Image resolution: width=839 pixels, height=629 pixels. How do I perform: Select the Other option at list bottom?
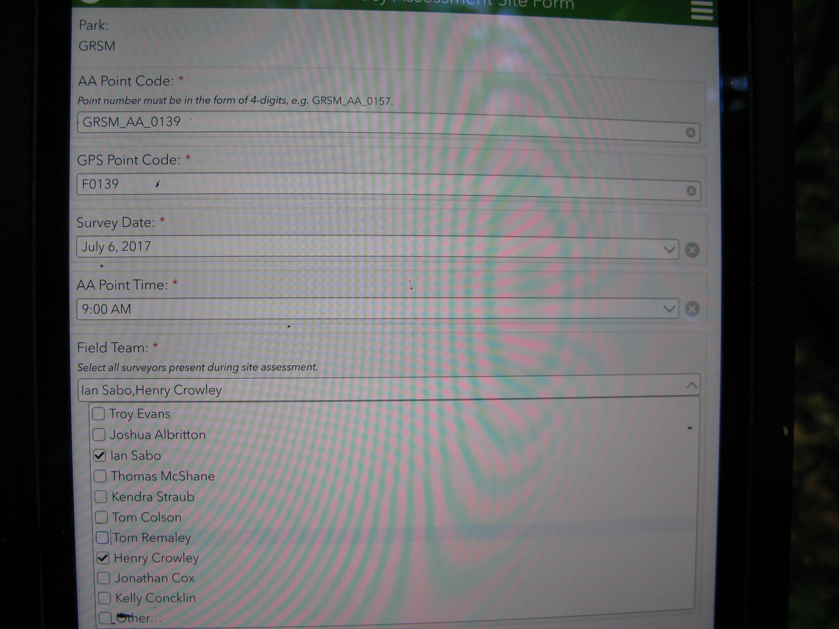point(105,617)
